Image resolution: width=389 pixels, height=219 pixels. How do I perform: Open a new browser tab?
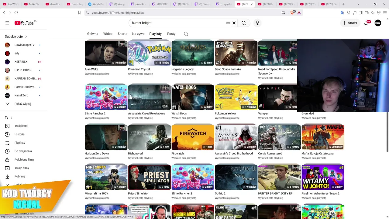click(343, 4)
